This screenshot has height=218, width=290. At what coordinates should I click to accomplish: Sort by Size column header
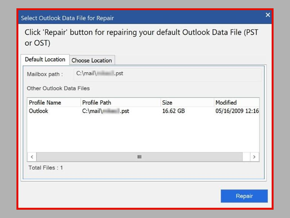point(187,102)
